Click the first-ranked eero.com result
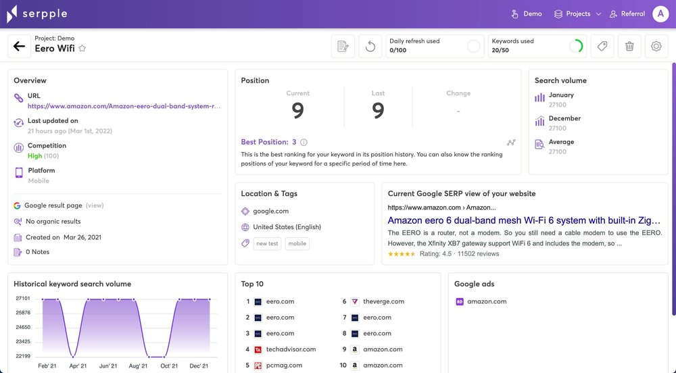 click(281, 301)
